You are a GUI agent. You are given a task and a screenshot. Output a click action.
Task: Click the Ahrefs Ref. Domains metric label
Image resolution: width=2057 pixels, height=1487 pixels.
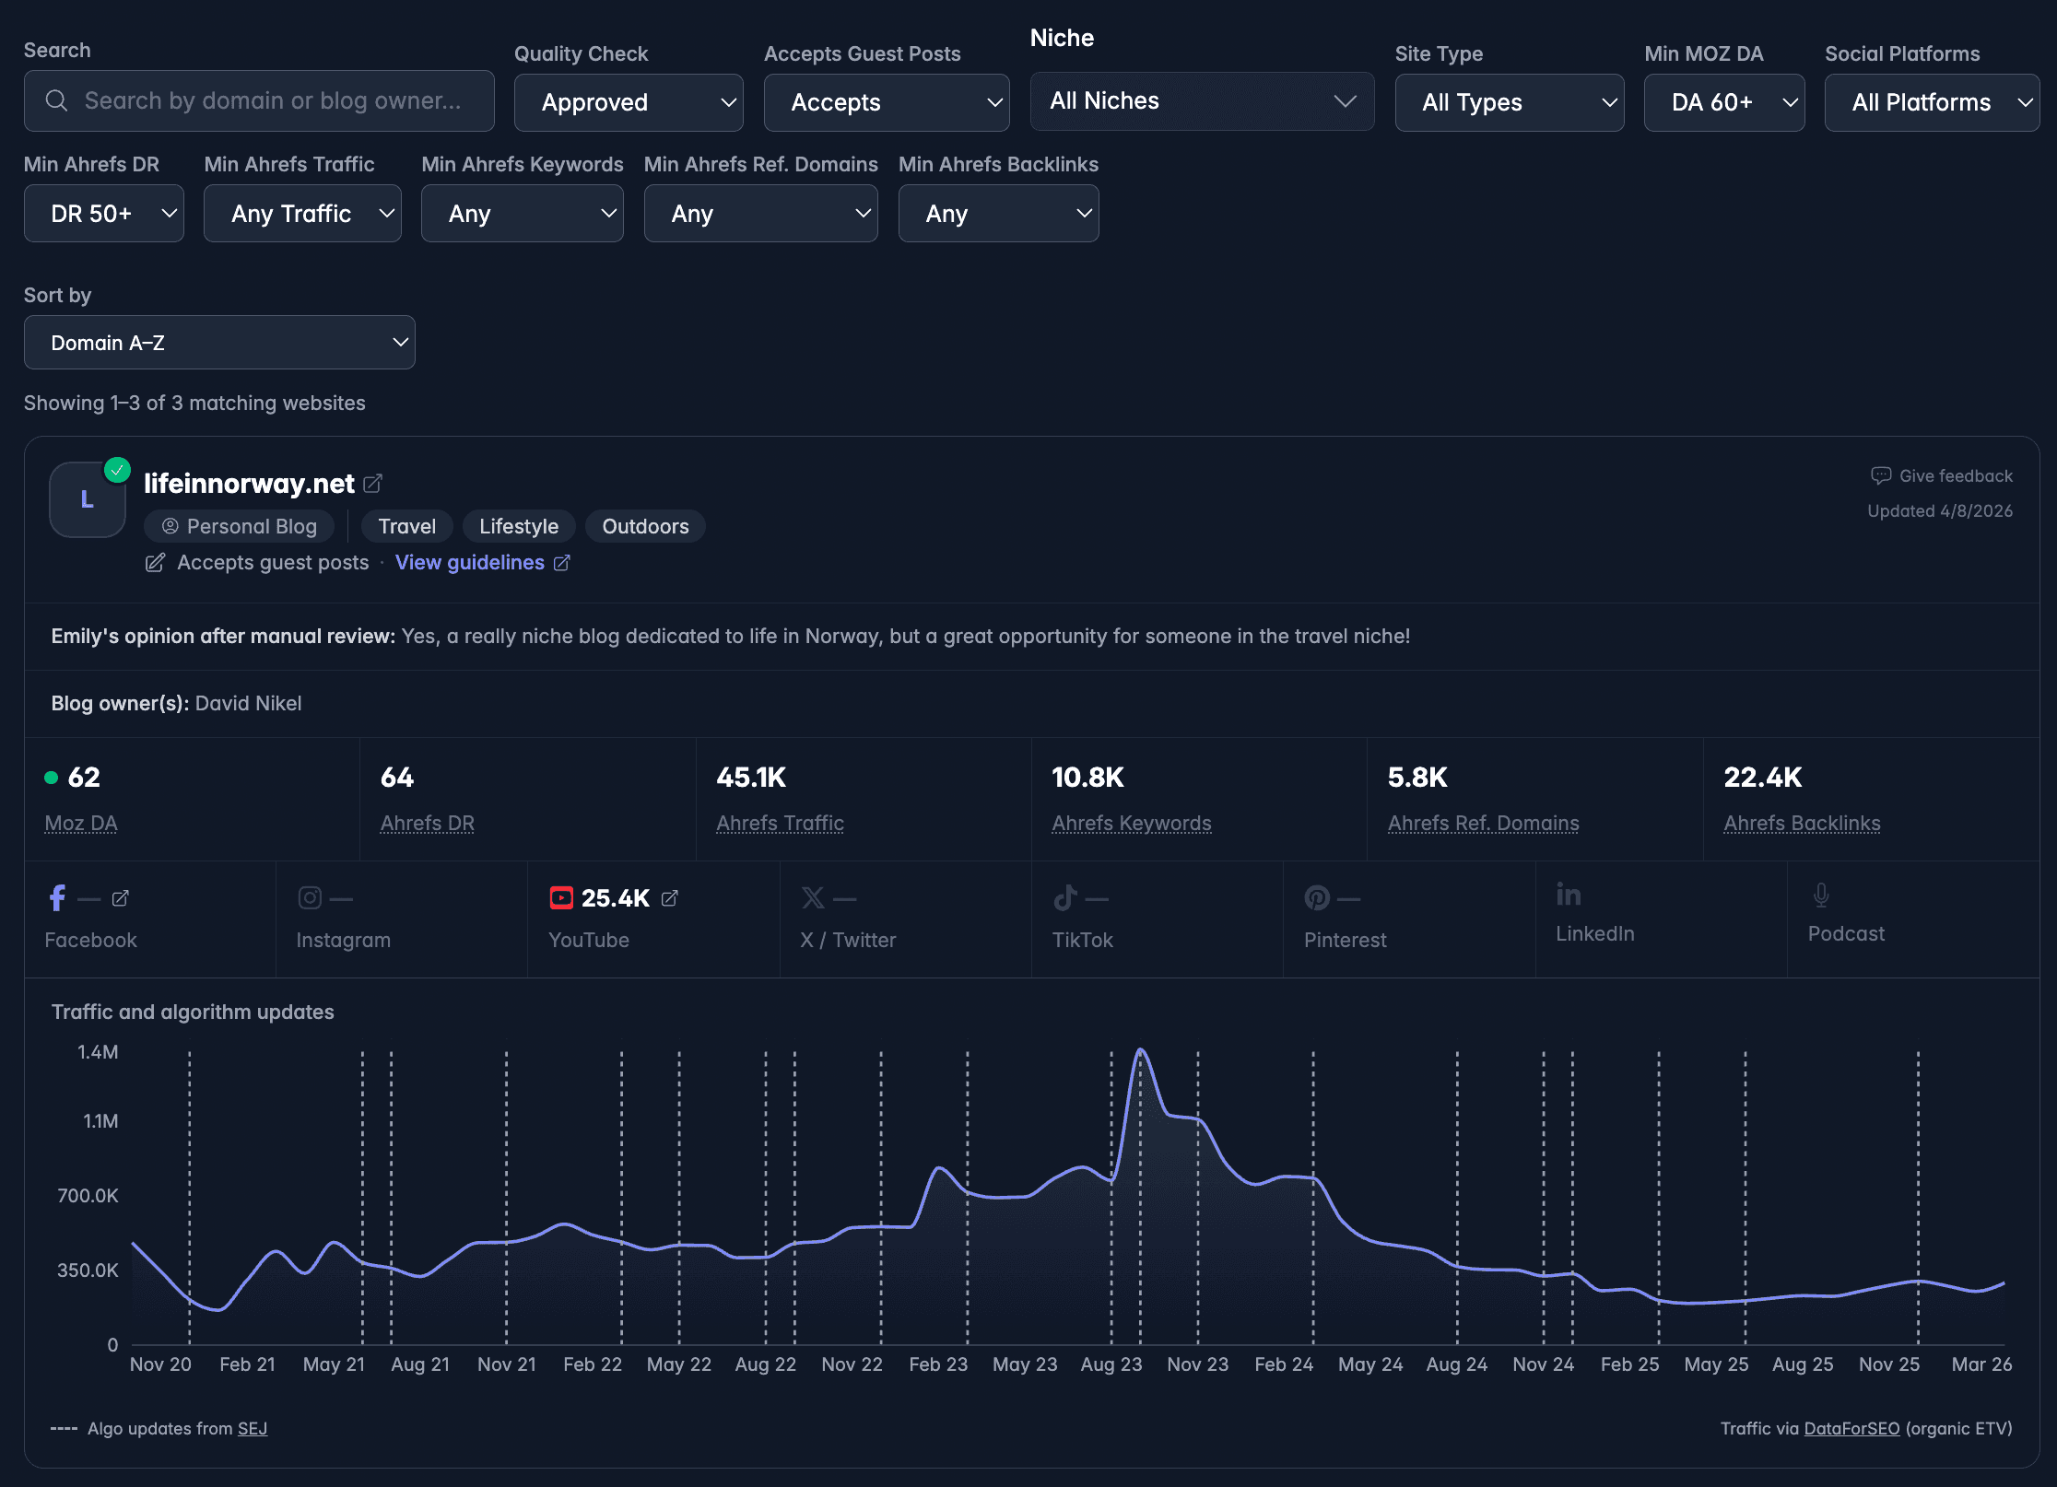pyautogui.click(x=1484, y=824)
